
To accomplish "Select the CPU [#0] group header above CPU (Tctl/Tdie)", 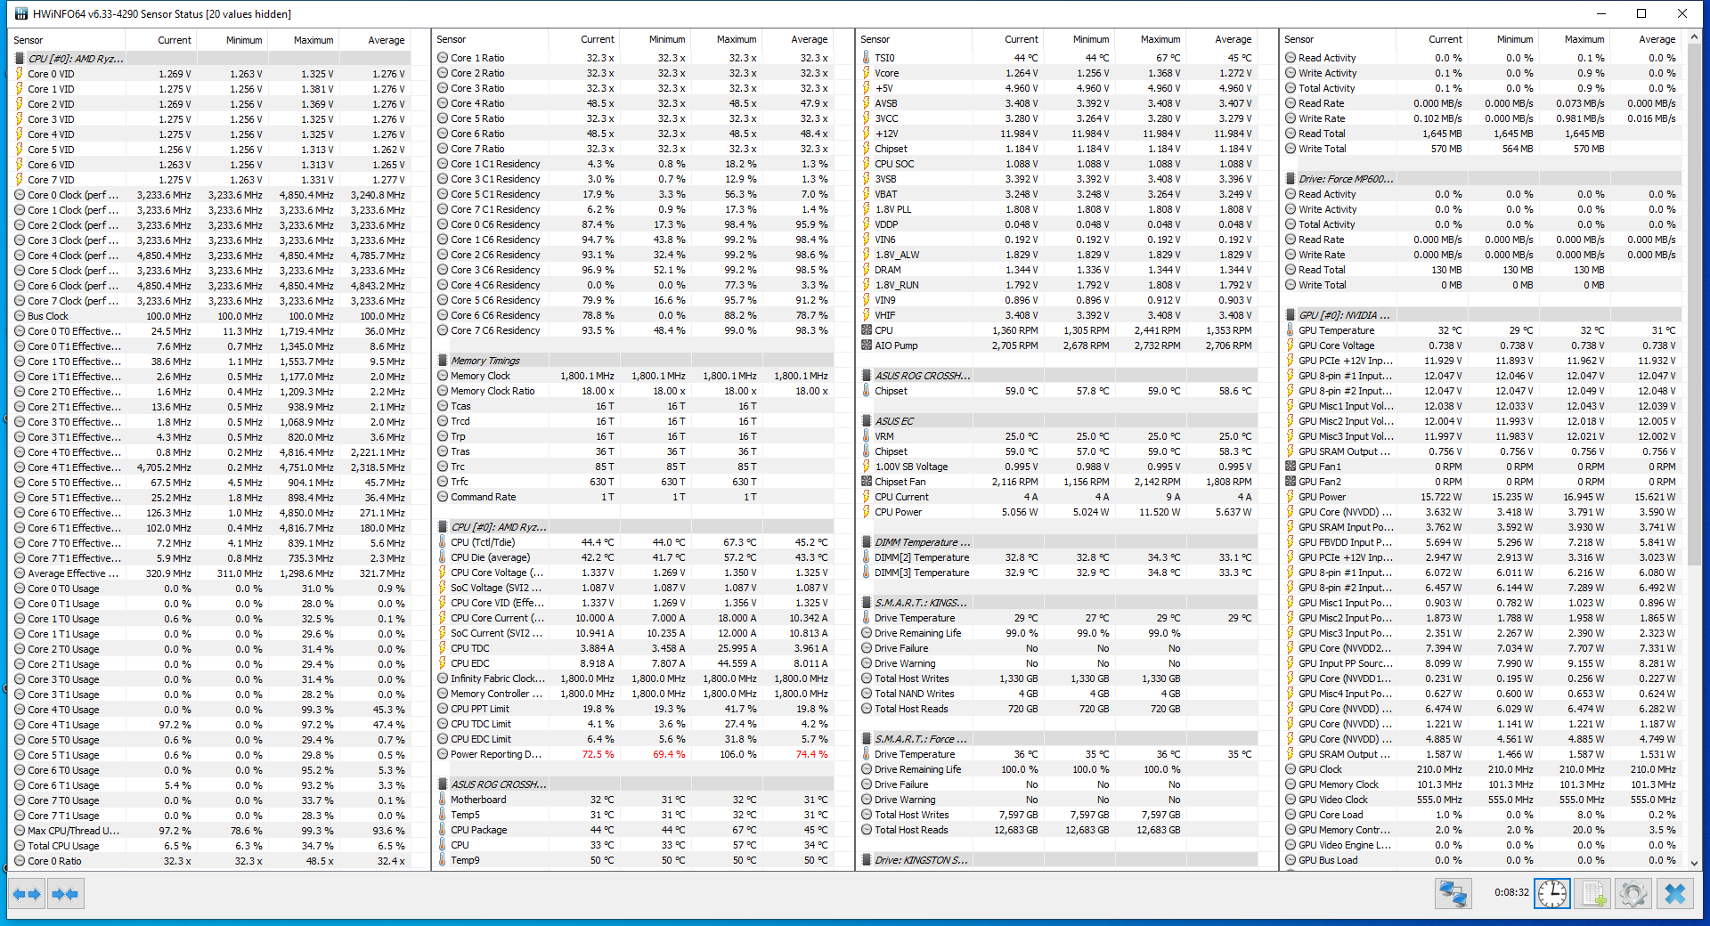I will pos(634,527).
